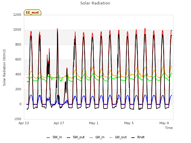Click the 400 y-axis tick label

(18, 74)
